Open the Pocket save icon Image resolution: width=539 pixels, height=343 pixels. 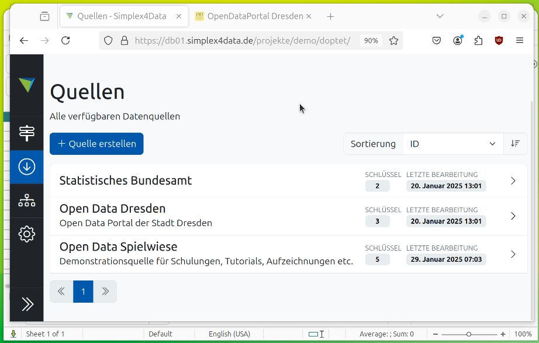(437, 40)
